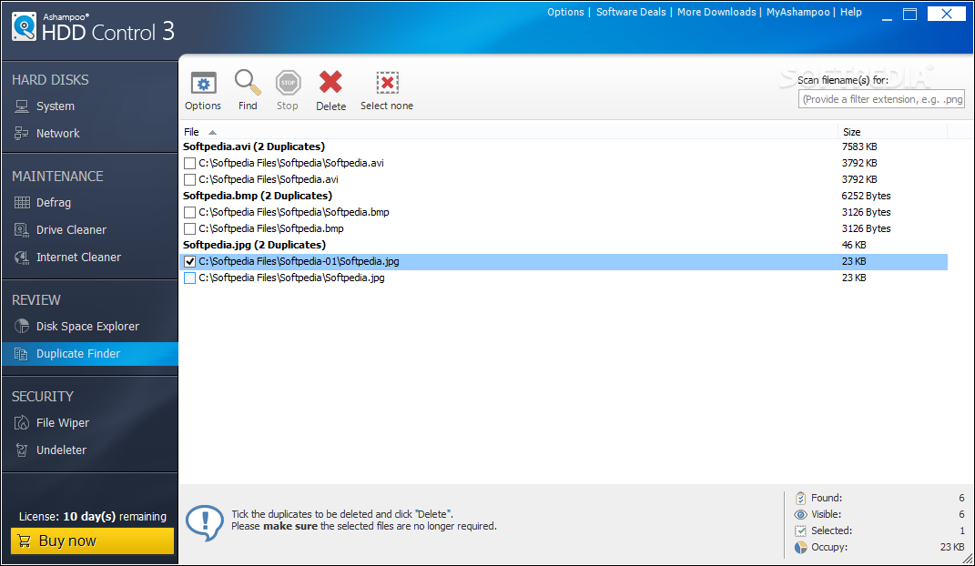The width and height of the screenshot is (975, 566).
Task: Click the File Wiper icon
Action: point(22,423)
